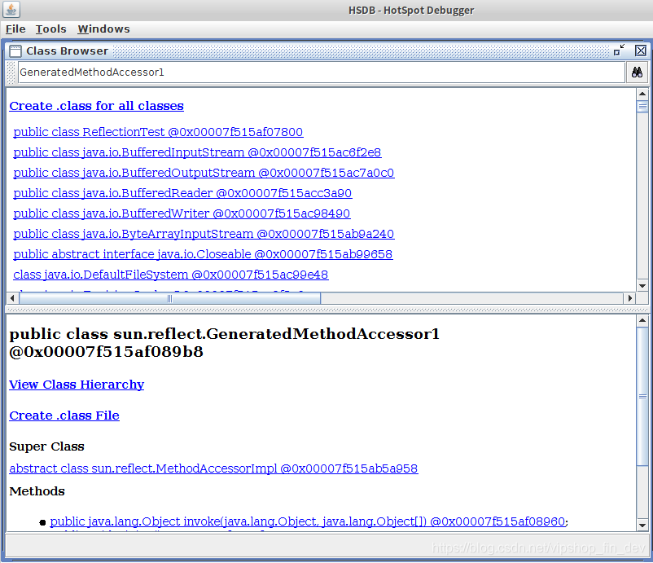Open java.io.DefaultFileSystem class link

coord(171,275)
